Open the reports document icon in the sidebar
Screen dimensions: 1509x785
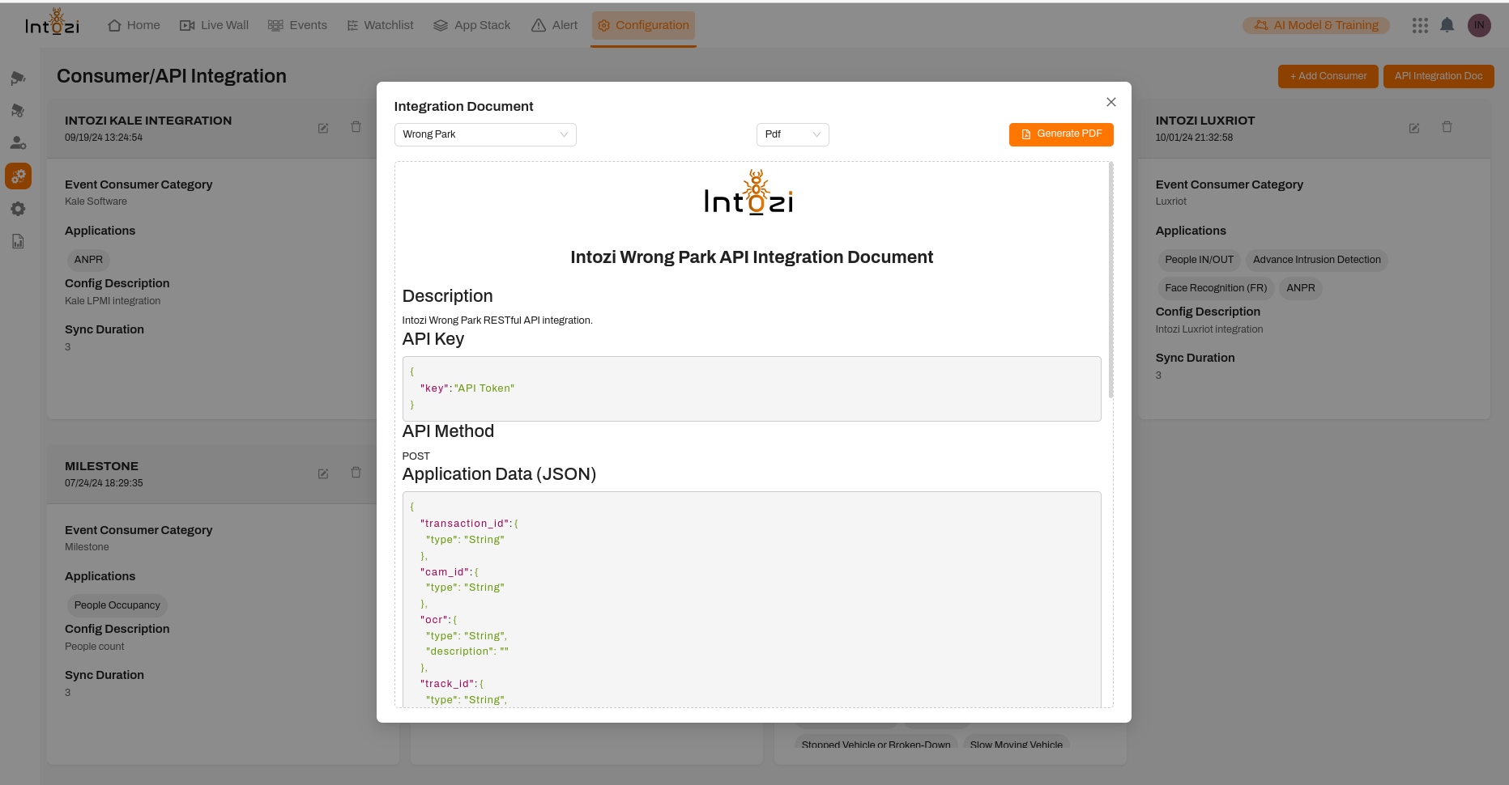coord(18,241)
